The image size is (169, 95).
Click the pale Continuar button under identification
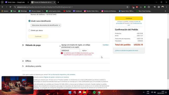click(x=38, y=36)
